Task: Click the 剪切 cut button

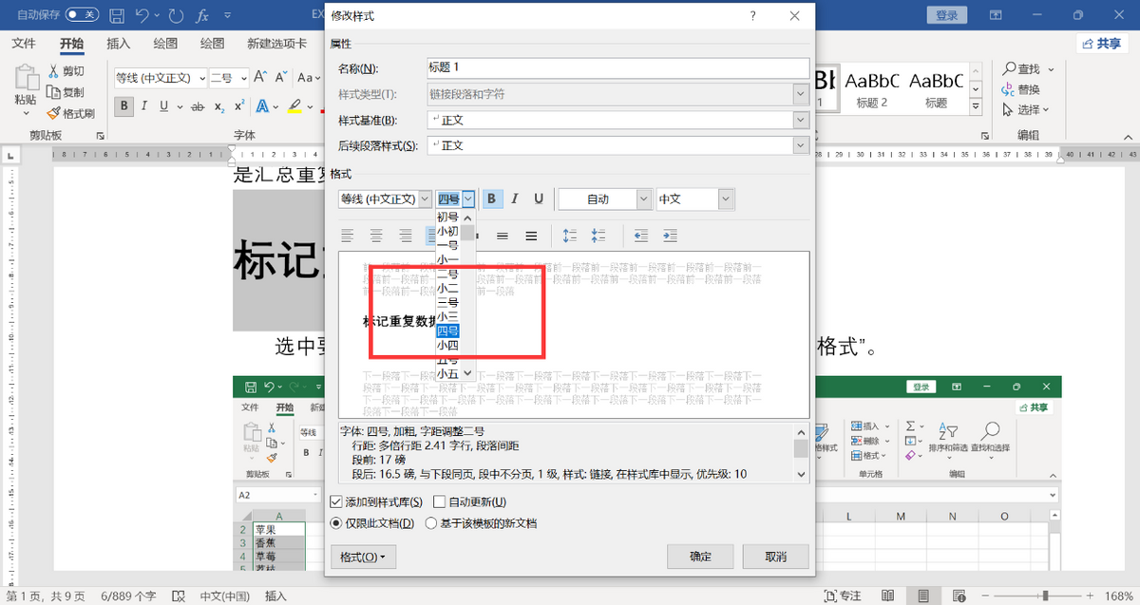Action: pos(66,71)
